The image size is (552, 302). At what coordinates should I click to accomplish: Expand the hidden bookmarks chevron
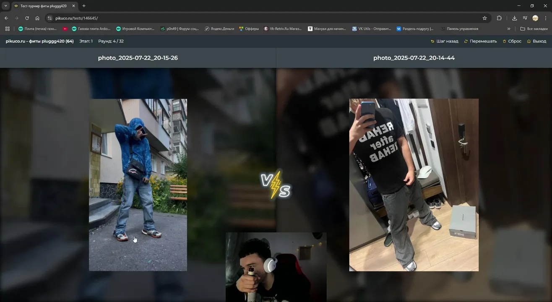(x=509, y=29)
